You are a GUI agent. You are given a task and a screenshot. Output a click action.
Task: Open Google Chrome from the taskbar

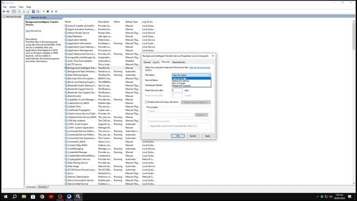click(x=42, y=197)
